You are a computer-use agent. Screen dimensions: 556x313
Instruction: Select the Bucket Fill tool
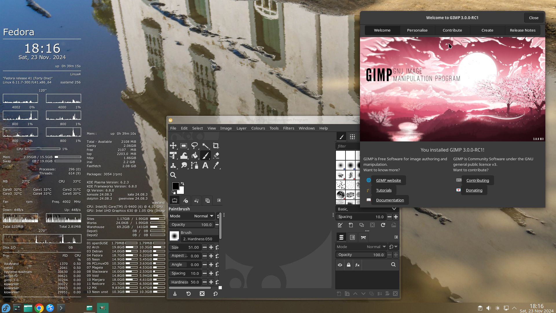pyautogui.click(x=195, y=156)
